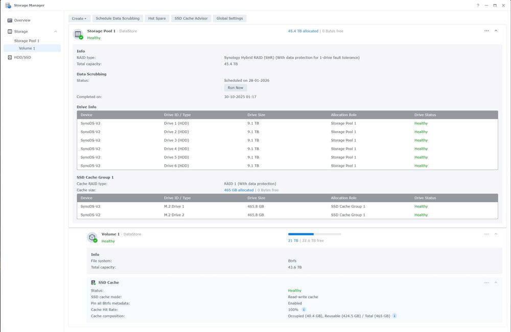The width and height of the screenshot is (511, 332).
Task: Click the Volume 1 usage progress bar
Action: tap(314, 234)
